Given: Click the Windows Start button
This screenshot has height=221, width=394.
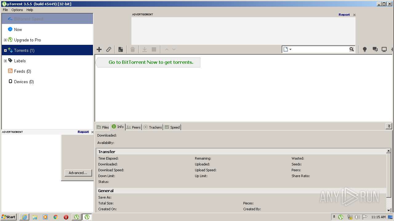Looking at the screenshot, I should coord(9,217).
